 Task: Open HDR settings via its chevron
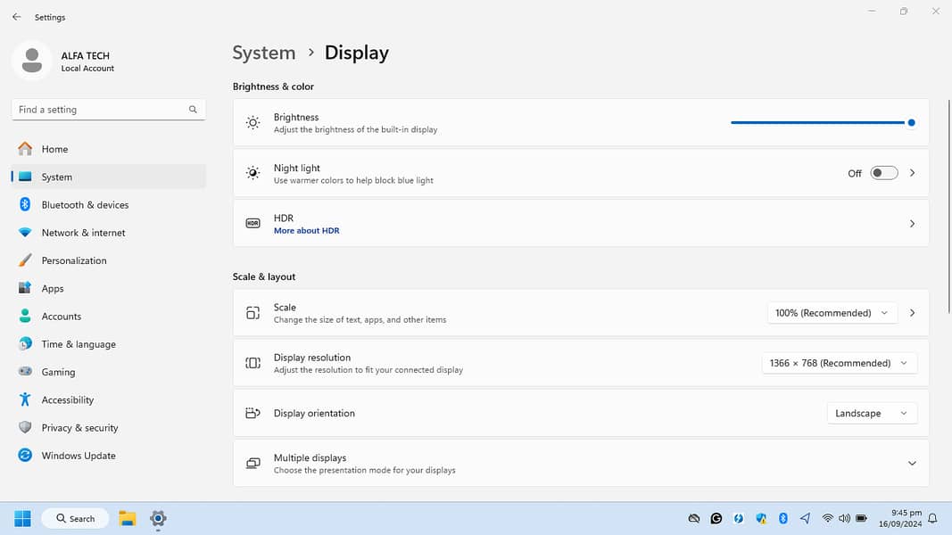(x=912, y=224)
